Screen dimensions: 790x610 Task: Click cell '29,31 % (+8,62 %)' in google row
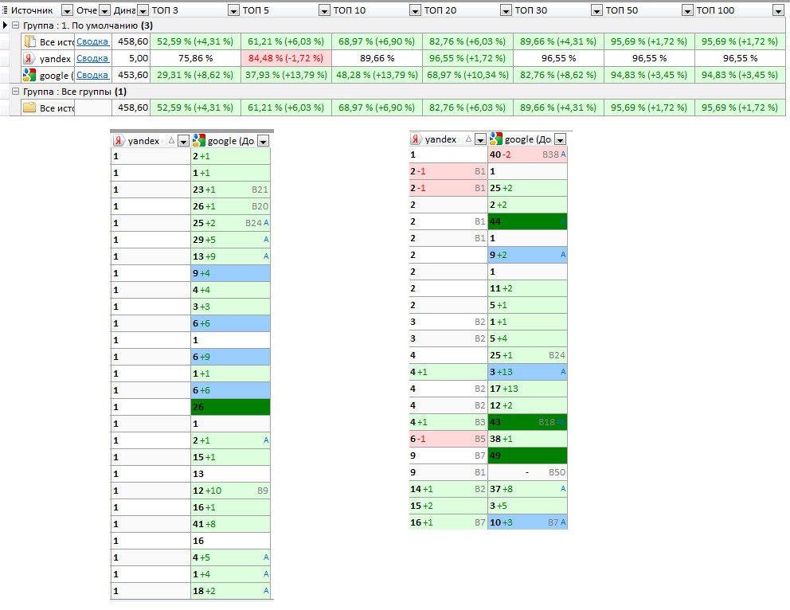click(x=195, y=75)
